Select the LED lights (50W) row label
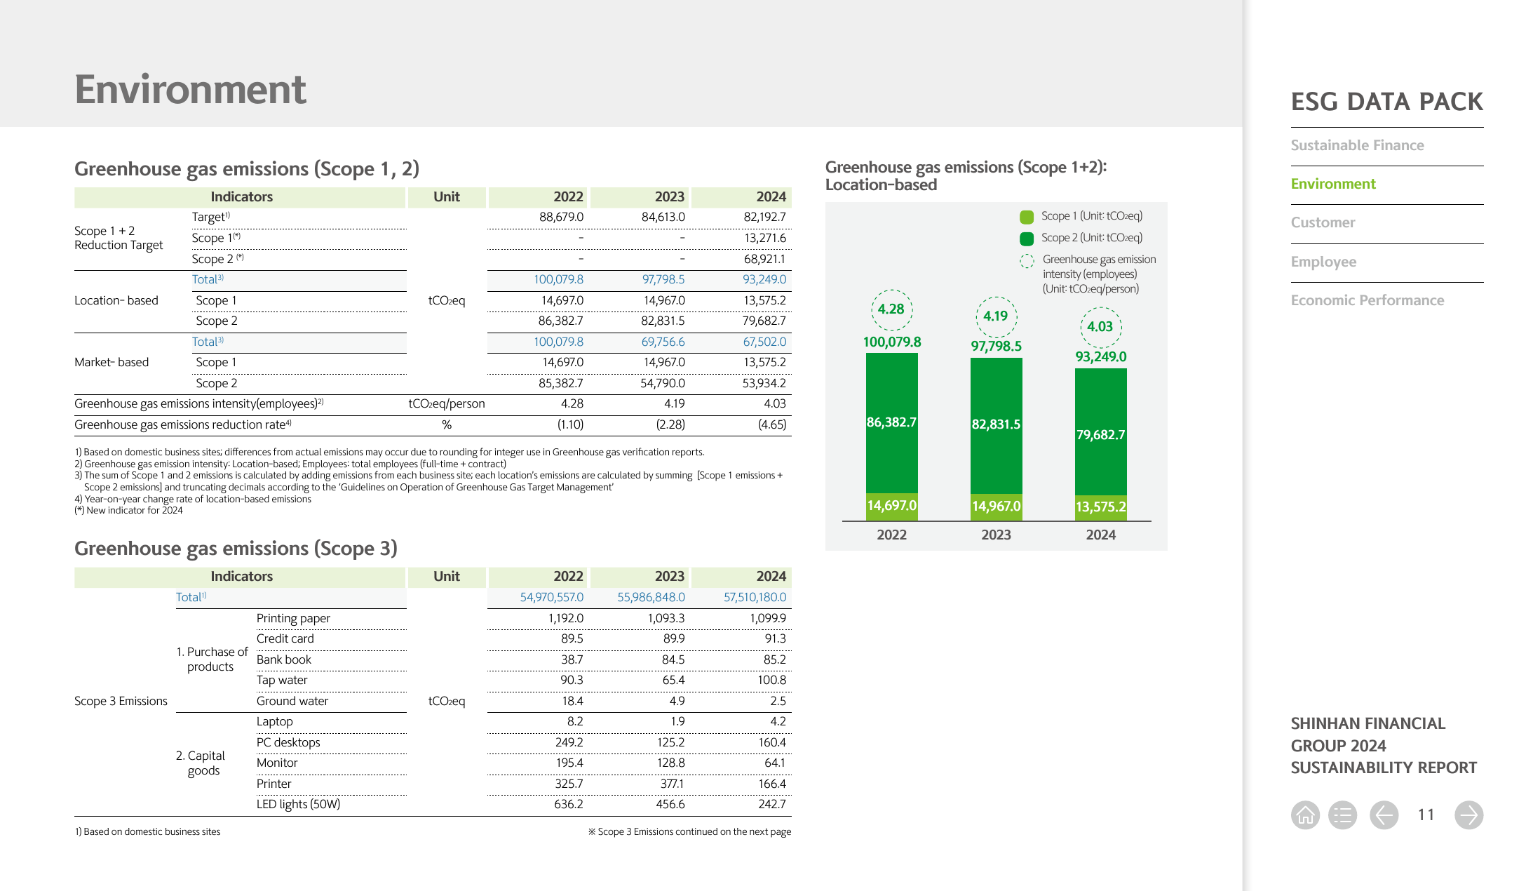The height and width of the screenshot is (891, 1533). tap(298, 805)
